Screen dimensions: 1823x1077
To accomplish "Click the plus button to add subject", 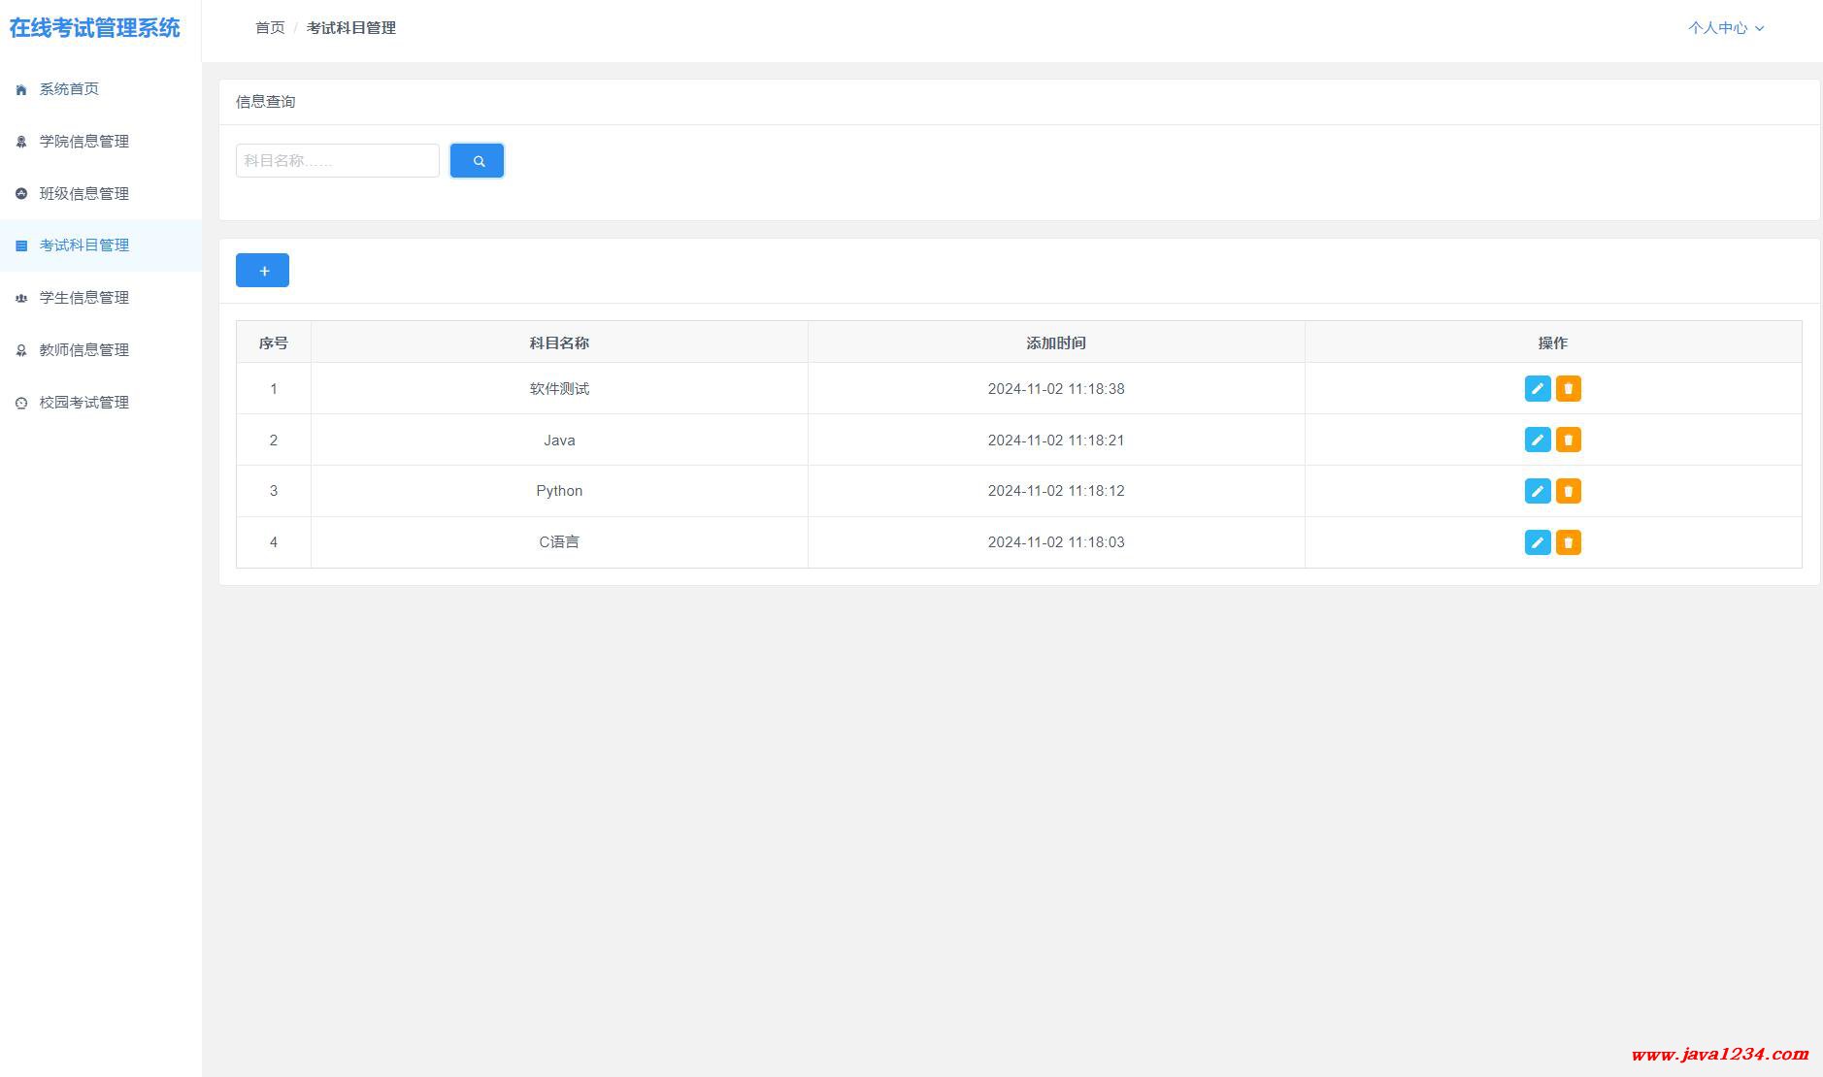I will [x=262, y=271].
